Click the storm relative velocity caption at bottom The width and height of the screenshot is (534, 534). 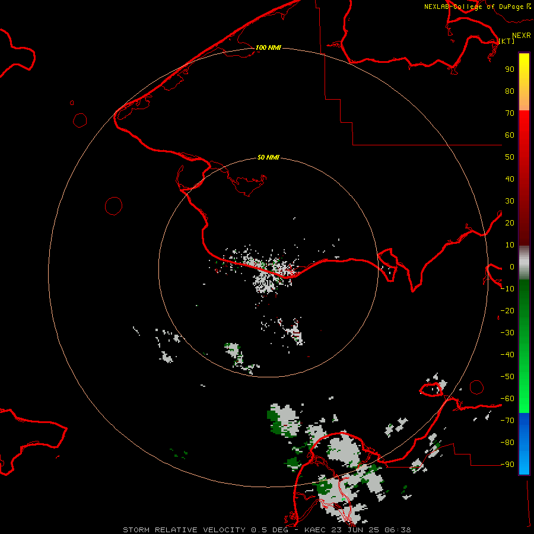[x=266, y=530]
